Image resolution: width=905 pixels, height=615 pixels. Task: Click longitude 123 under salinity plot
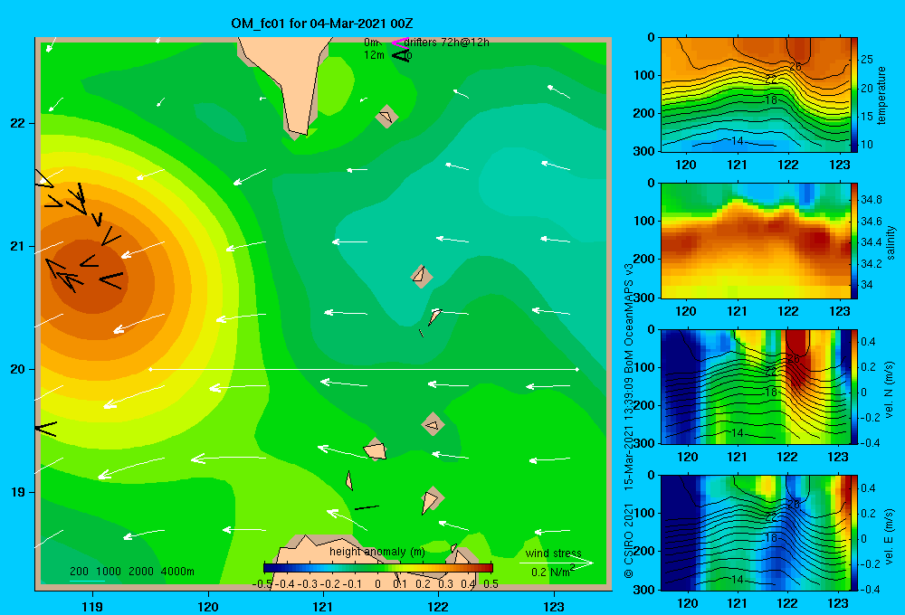tap(840, 311)
